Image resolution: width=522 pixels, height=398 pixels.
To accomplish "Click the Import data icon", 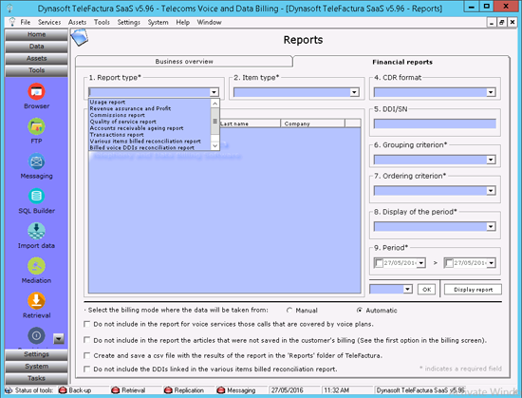I will [x=36, y=231].
